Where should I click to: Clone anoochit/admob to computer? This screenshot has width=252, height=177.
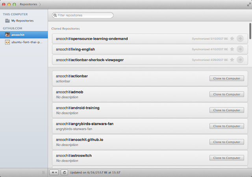pos(227,94)
